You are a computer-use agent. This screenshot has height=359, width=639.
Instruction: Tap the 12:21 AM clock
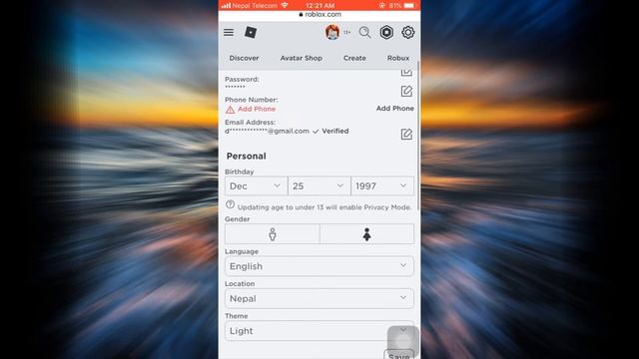(319, 5)
